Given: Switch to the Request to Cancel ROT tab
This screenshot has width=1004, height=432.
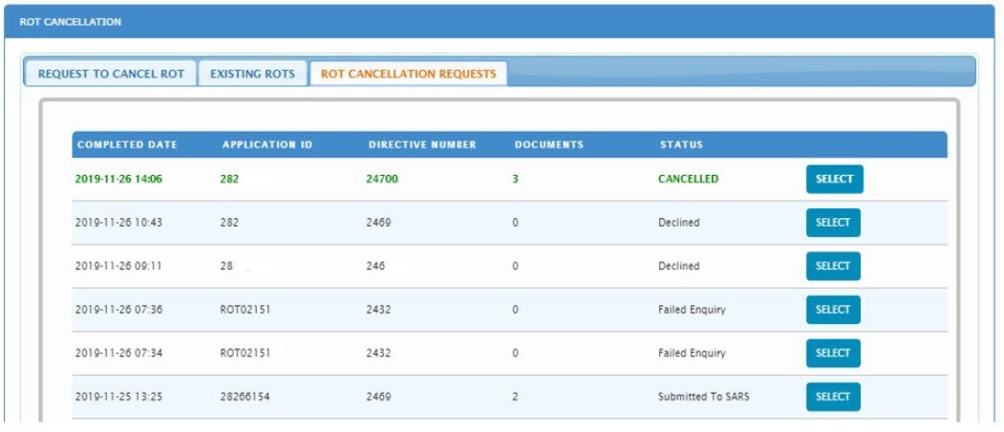Looking at the screenshot, I should [x=111, y=74].
